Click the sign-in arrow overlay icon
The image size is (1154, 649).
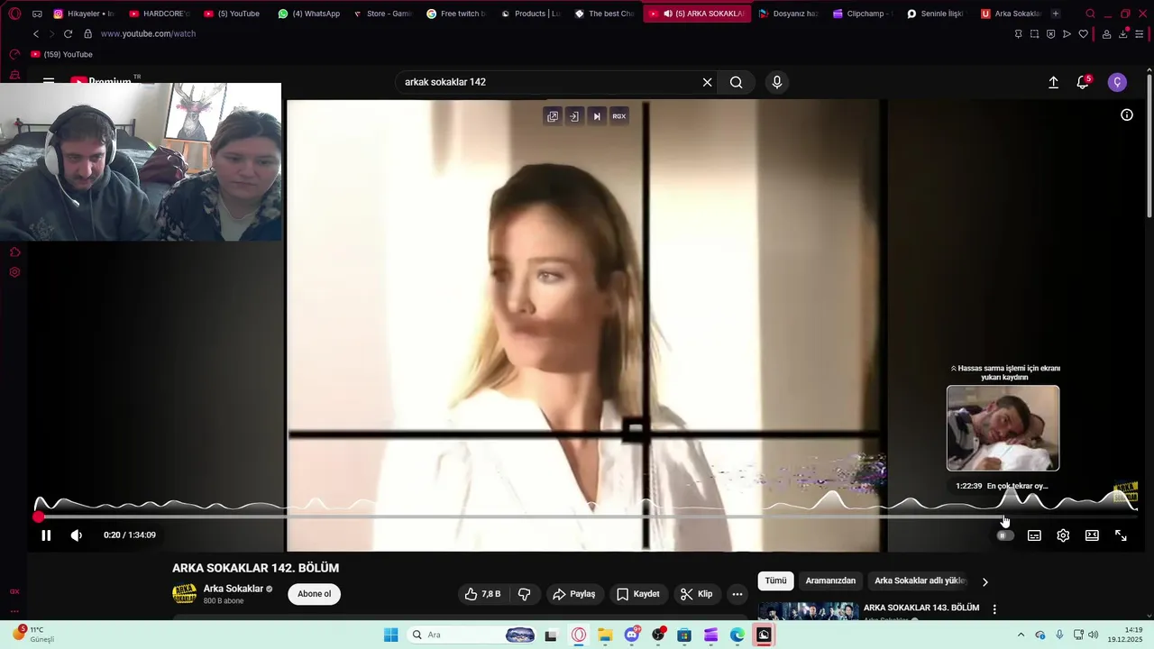(x=574, y=116)
